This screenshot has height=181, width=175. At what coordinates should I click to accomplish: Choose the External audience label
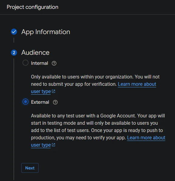point(40,102)
